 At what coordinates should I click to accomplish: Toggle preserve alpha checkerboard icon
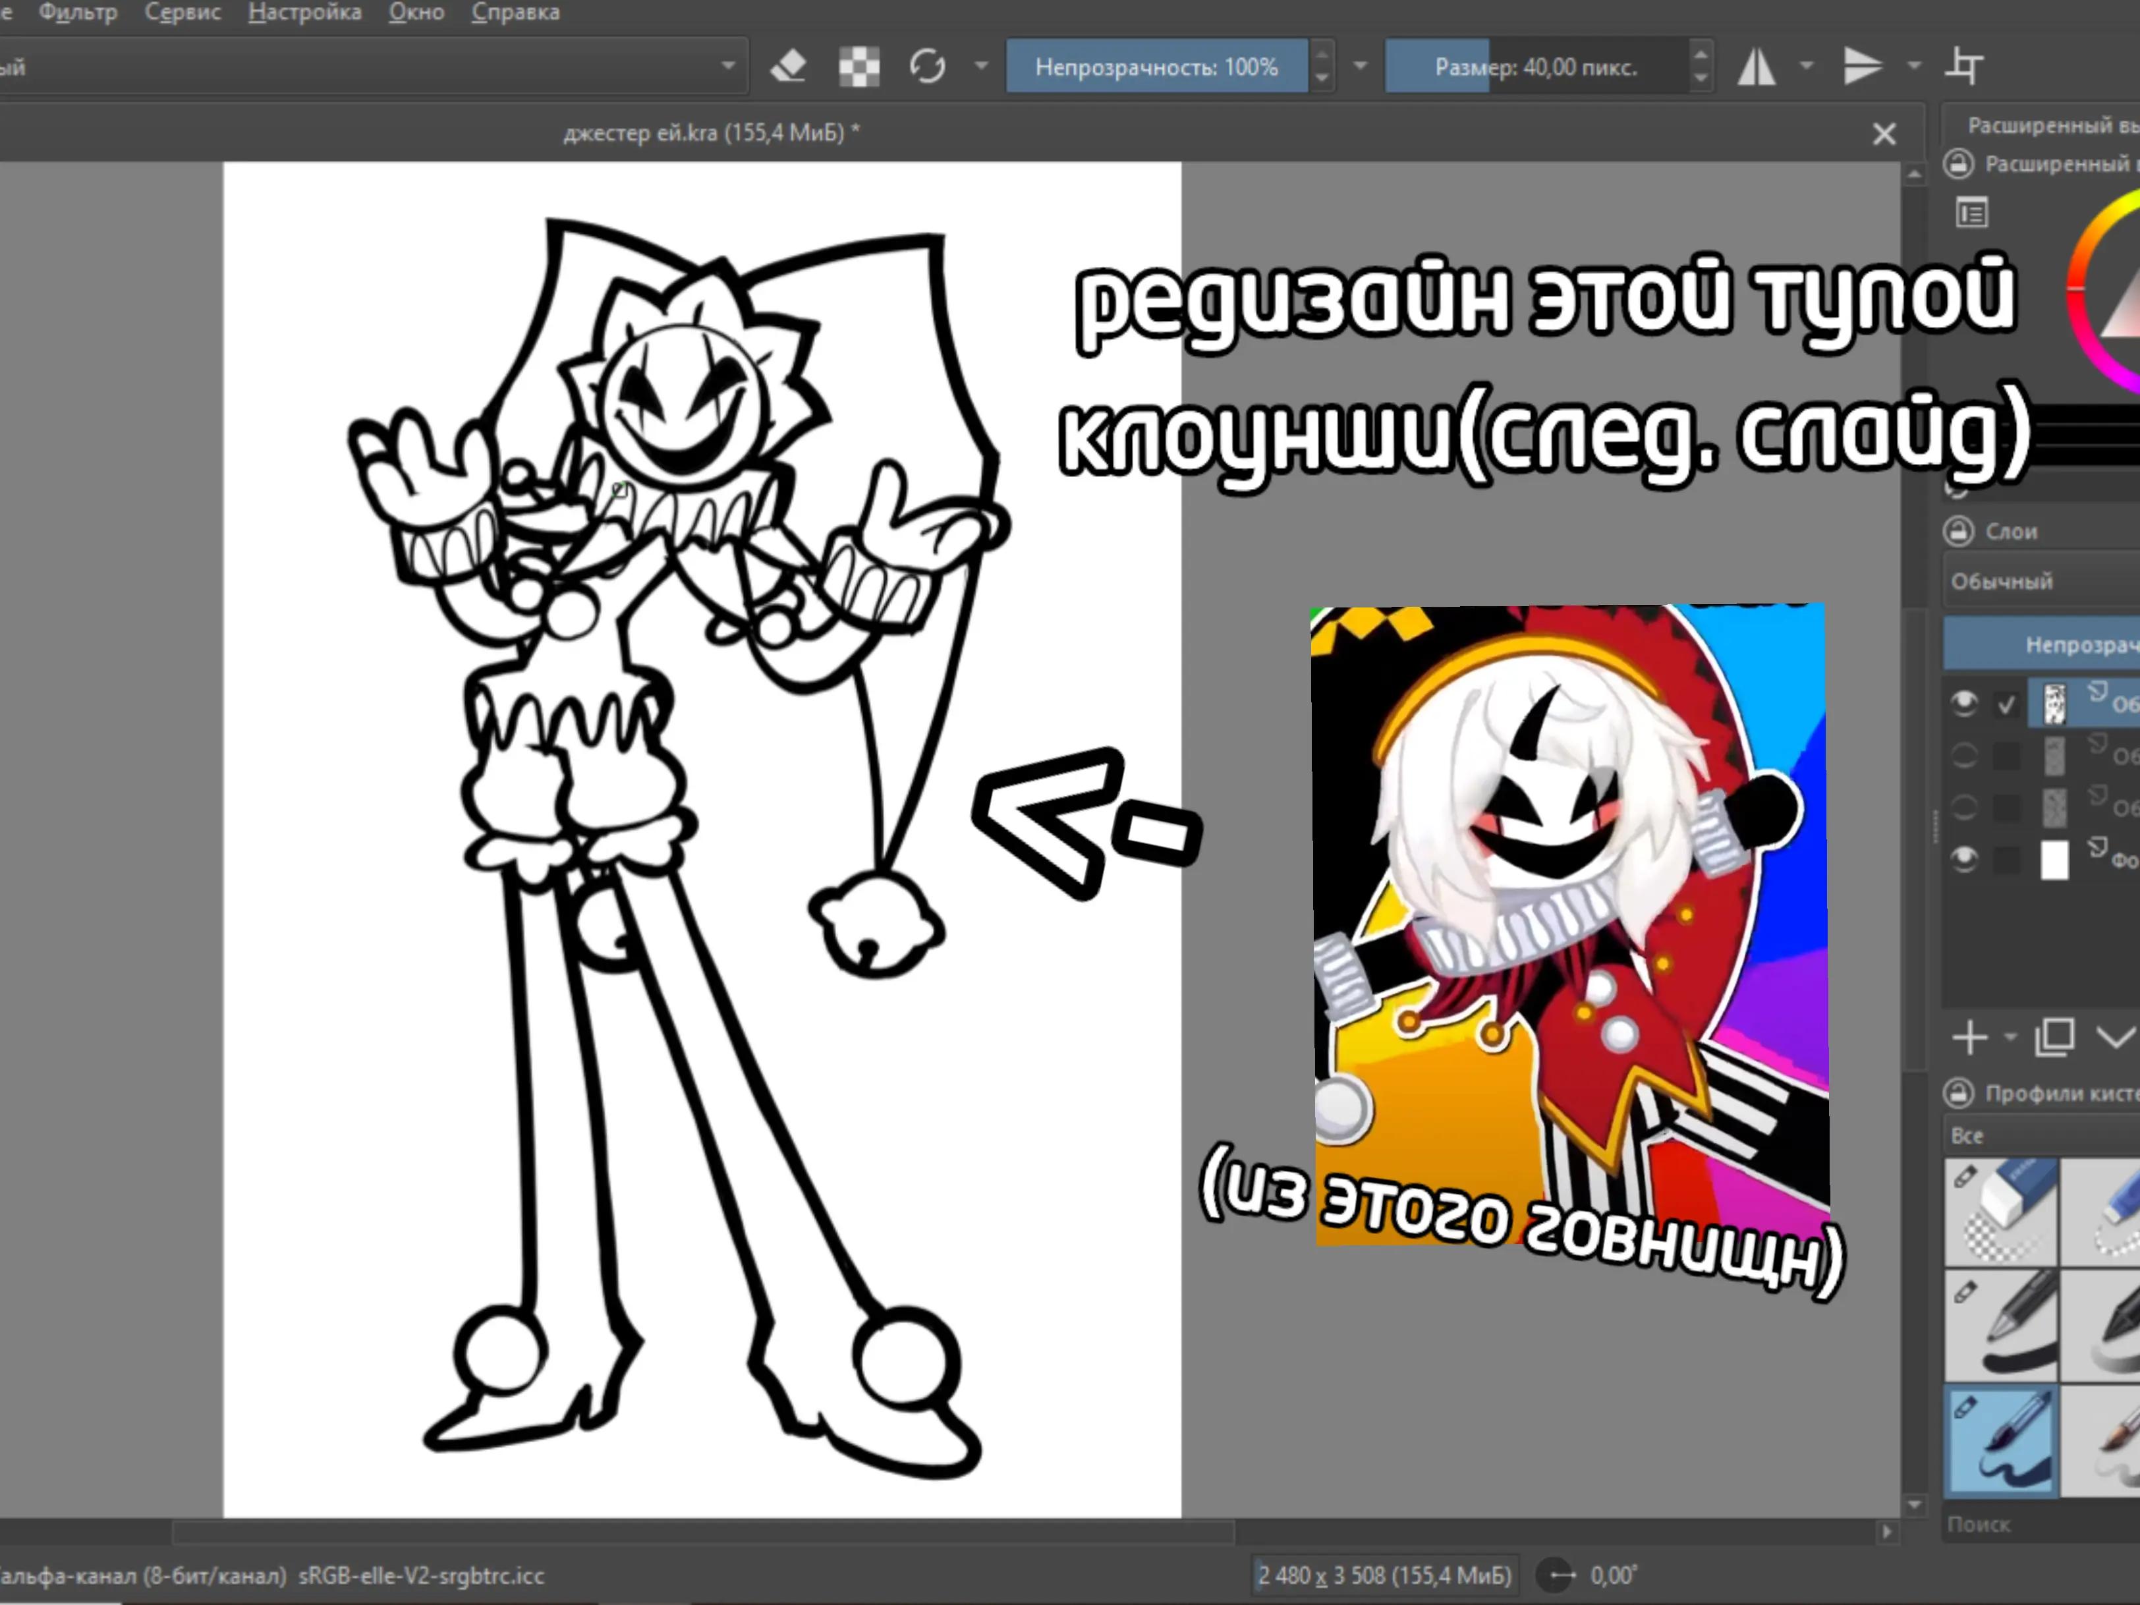pos(859,67)
